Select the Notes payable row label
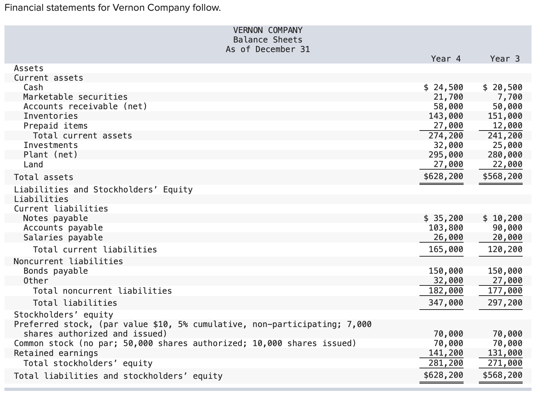 tap(55, 218)
